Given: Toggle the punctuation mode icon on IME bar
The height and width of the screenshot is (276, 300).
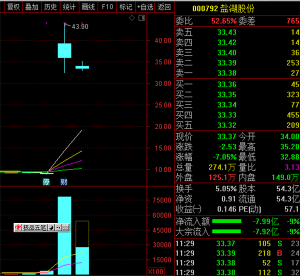Looking at the screenshot, I should pos(58,227).
